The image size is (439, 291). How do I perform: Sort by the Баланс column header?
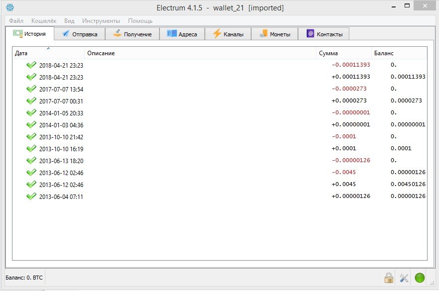point(399,53)
